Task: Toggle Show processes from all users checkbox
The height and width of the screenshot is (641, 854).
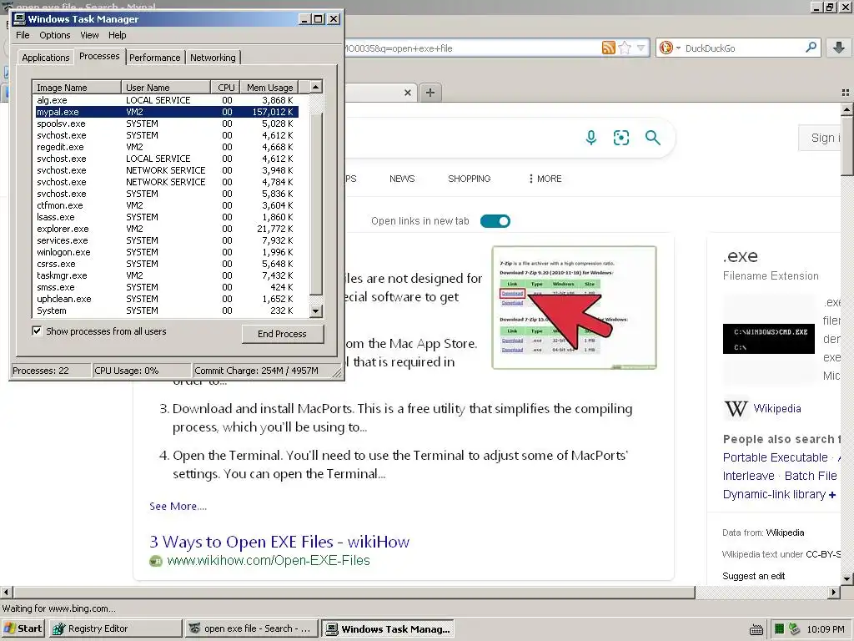Action: [x=37, y=331]
